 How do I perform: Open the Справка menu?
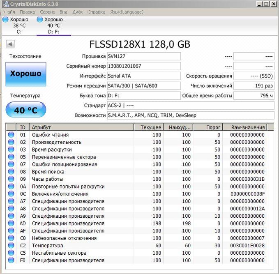[x=96, y=12]
